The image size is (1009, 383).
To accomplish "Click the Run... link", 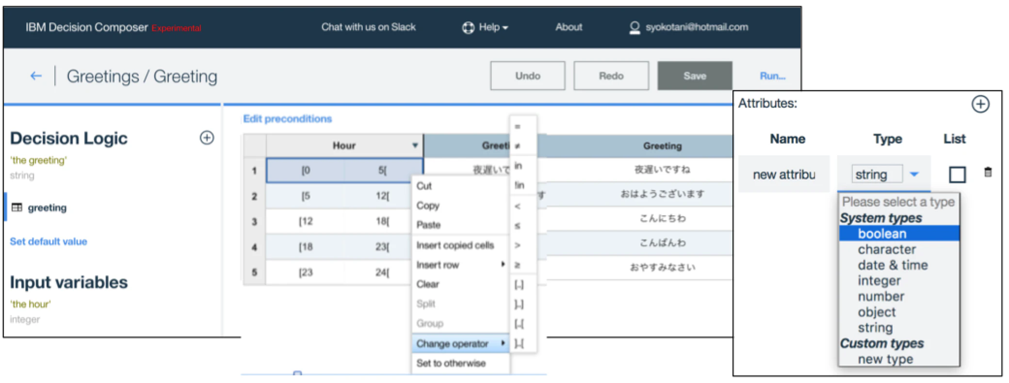I will (x=772, y=76).
